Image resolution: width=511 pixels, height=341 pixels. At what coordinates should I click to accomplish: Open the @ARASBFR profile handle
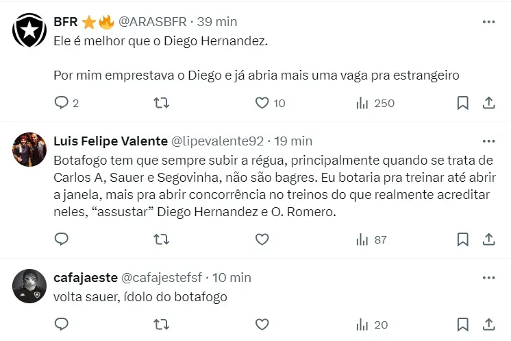[x=153, y=21]
